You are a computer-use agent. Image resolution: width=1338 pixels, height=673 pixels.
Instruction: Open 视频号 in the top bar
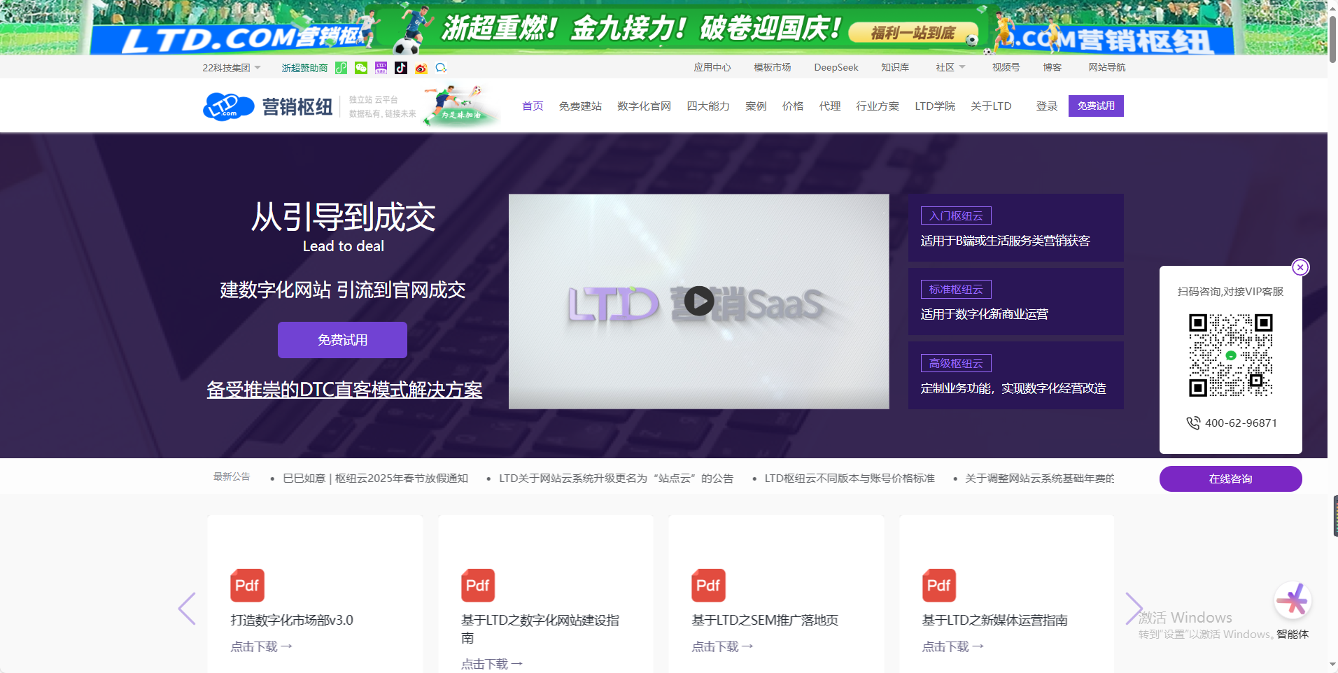pyautogui.click(x=1006, y=67)
